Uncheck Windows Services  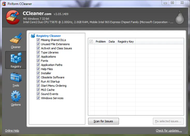38,98
